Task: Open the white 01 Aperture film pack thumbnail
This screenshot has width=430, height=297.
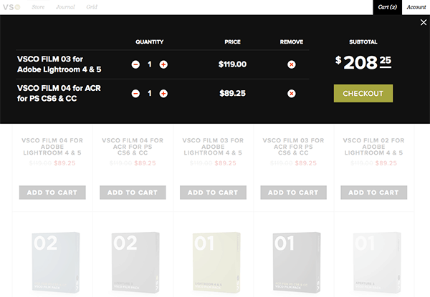Action: 377,262
